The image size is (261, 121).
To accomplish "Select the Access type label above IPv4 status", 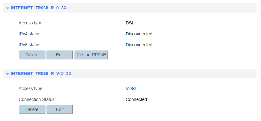I will (31, 23).
